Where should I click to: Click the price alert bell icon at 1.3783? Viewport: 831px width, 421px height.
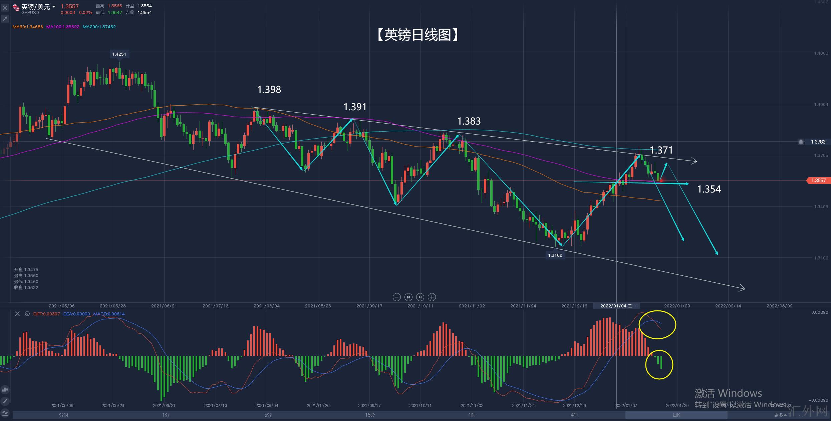801,142
